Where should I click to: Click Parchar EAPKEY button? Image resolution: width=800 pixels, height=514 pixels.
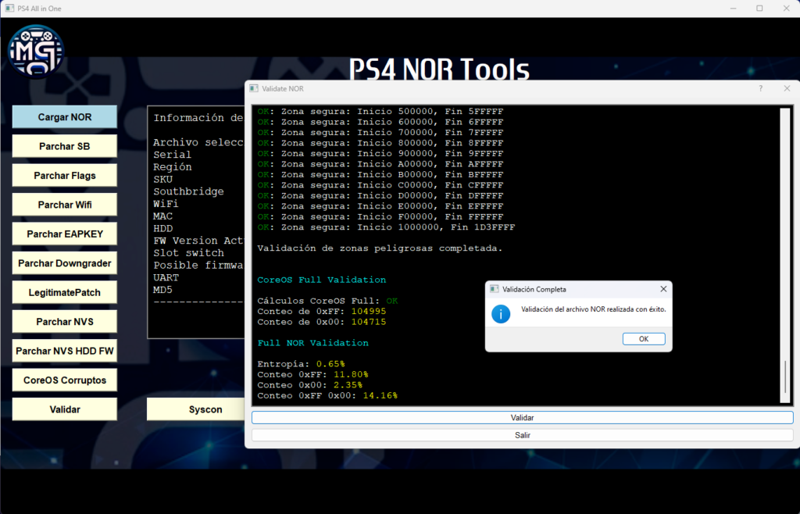coord(65,234)
